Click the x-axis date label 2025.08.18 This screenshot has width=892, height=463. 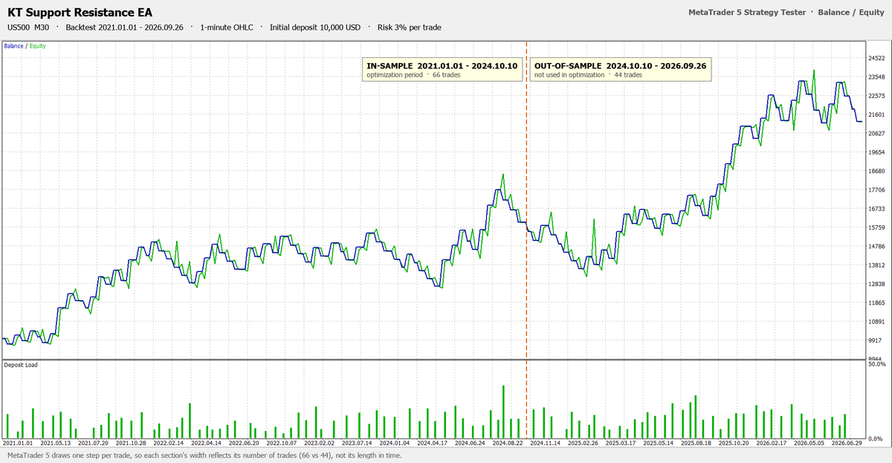pos(696,443)
